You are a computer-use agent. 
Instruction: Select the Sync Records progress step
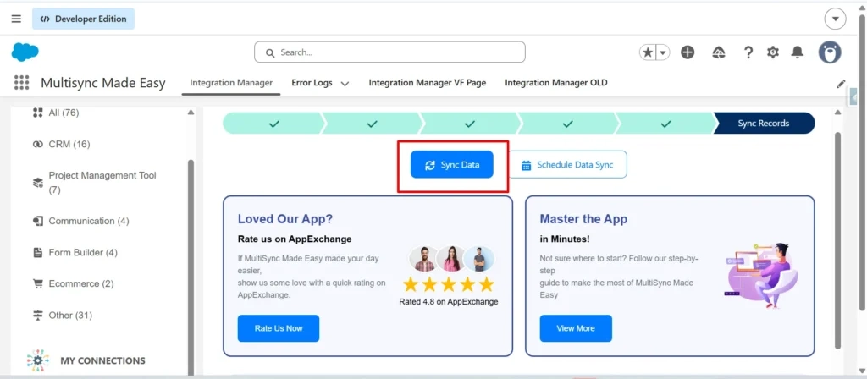tap(764, 124)
